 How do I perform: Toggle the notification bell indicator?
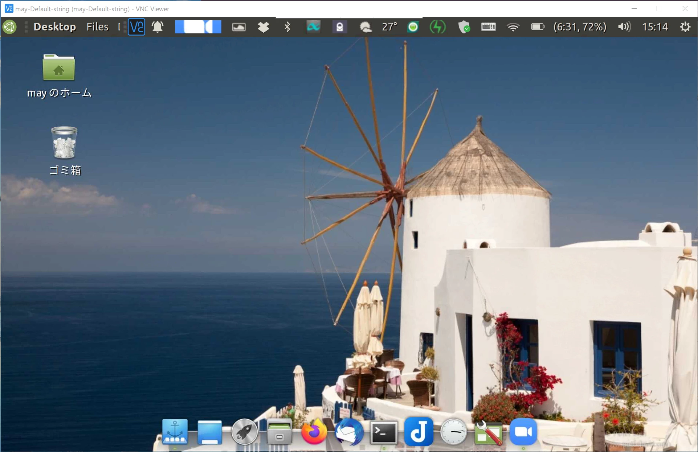(x=158, y=27)
